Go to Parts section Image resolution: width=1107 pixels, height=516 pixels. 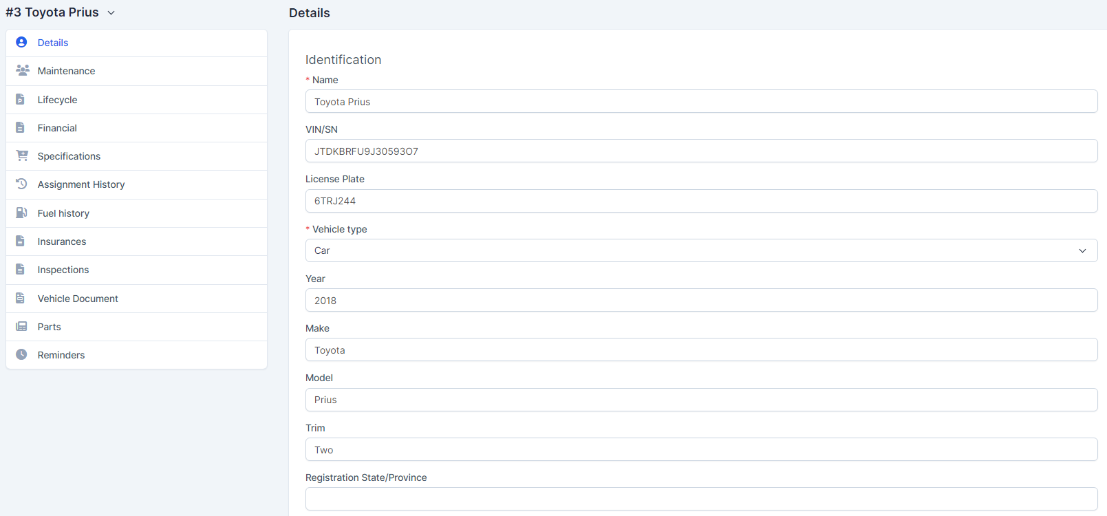coord(136,327)
